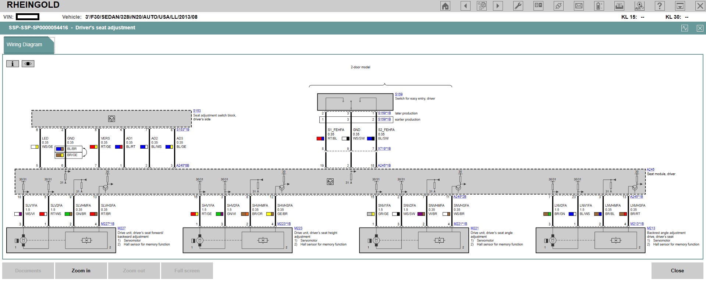Click the S153 switch block component symbol
The image size is (706, 283).
111,119
